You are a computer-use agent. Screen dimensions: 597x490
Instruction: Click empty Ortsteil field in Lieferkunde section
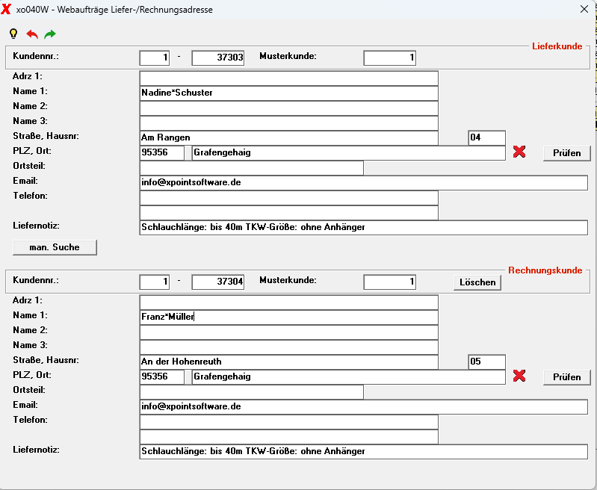tap(252, 168)
